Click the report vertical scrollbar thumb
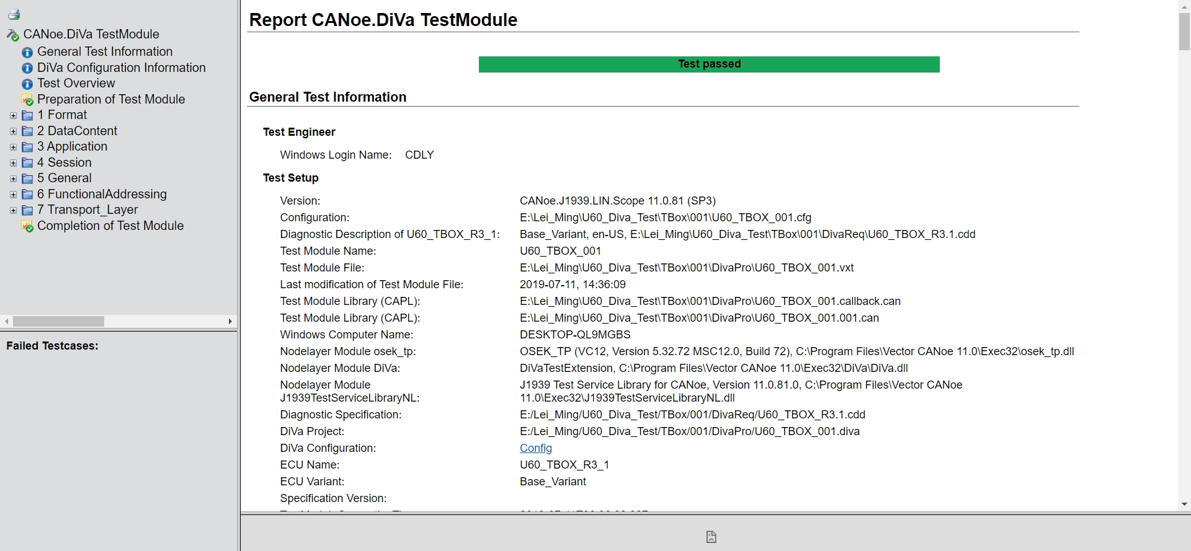Image resolution: width=1191 pixels, height=551 pixels. [1184, 31]
